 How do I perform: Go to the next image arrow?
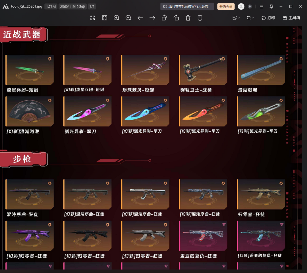point(152,18)
